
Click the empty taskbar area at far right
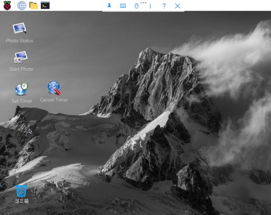[235, 5]
